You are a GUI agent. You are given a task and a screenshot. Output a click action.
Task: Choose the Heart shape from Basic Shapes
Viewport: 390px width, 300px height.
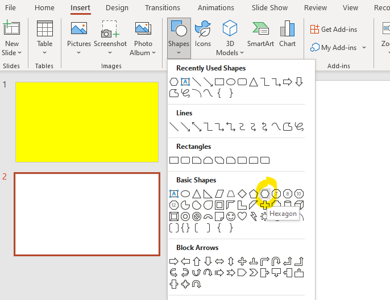(x=242, y=216)
